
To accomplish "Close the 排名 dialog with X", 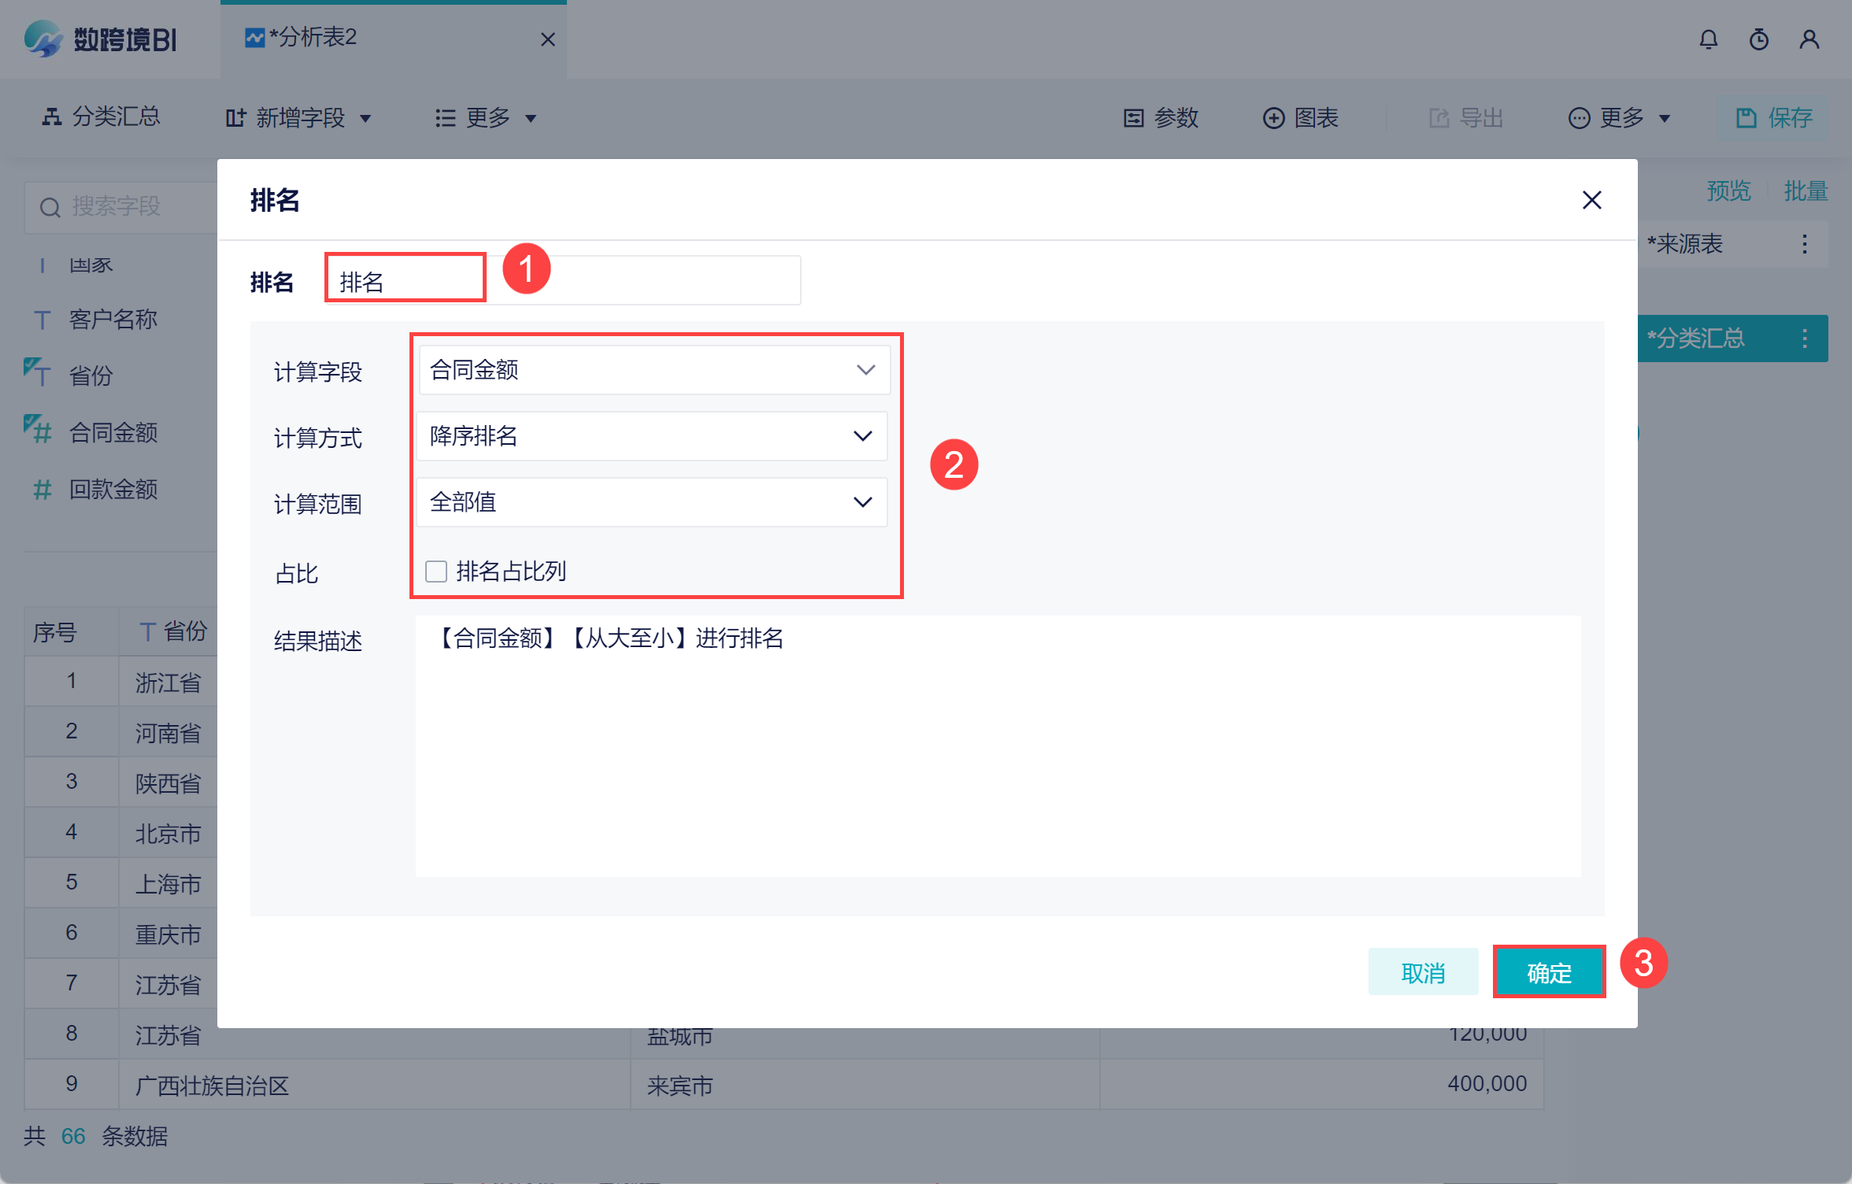I will 1591,200.
